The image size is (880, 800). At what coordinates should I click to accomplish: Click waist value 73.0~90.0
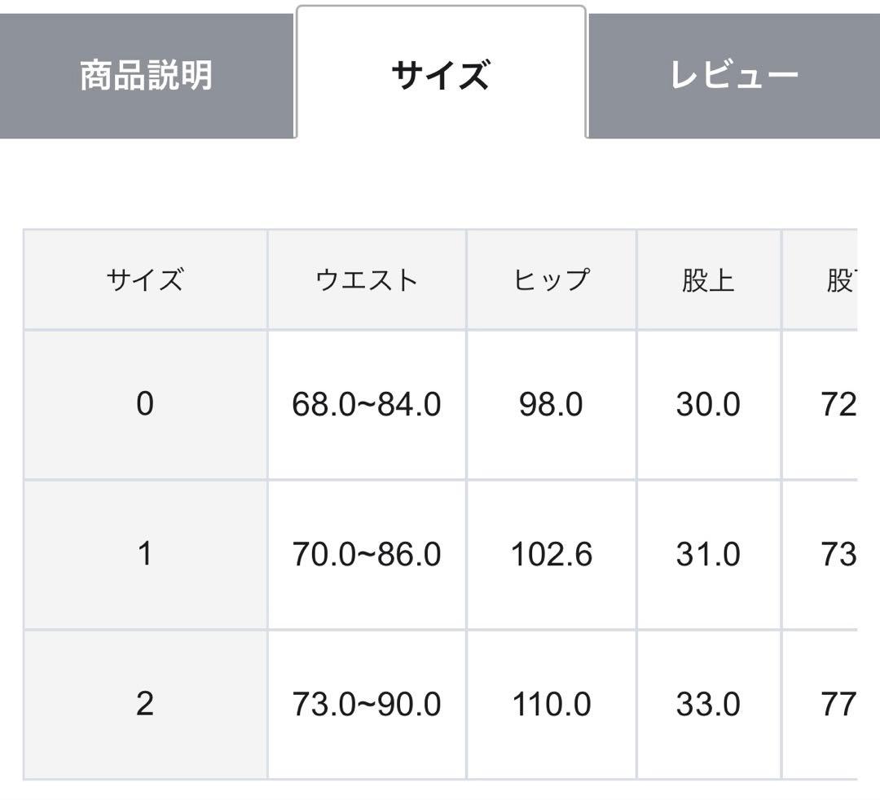click(x=367, y=704)
